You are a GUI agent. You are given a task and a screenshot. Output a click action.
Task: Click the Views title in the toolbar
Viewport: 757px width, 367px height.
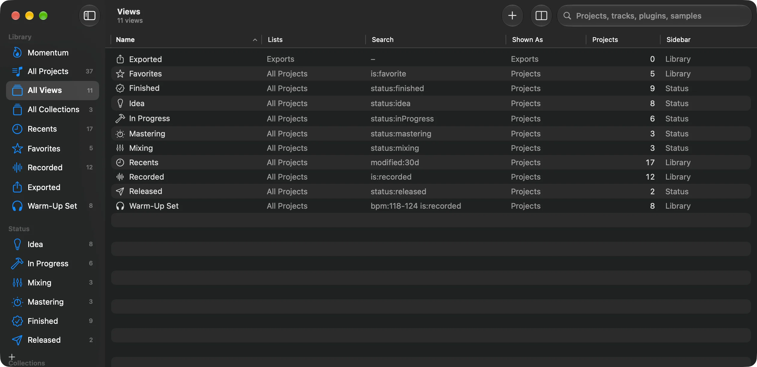point(129,12)
